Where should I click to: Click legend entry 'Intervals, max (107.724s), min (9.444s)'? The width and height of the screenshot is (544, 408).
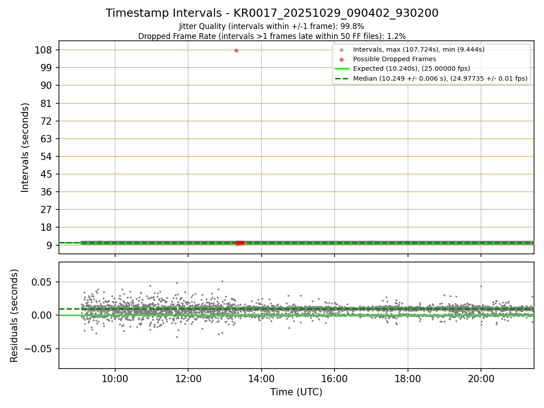418,49
